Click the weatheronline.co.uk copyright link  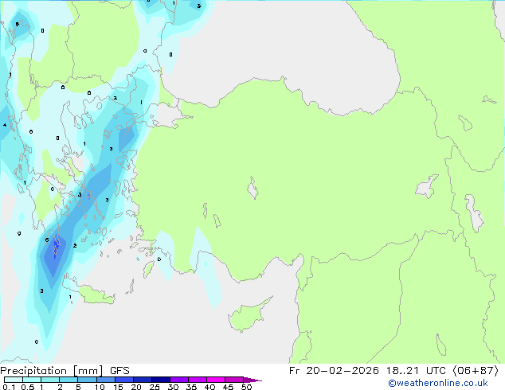438,383
